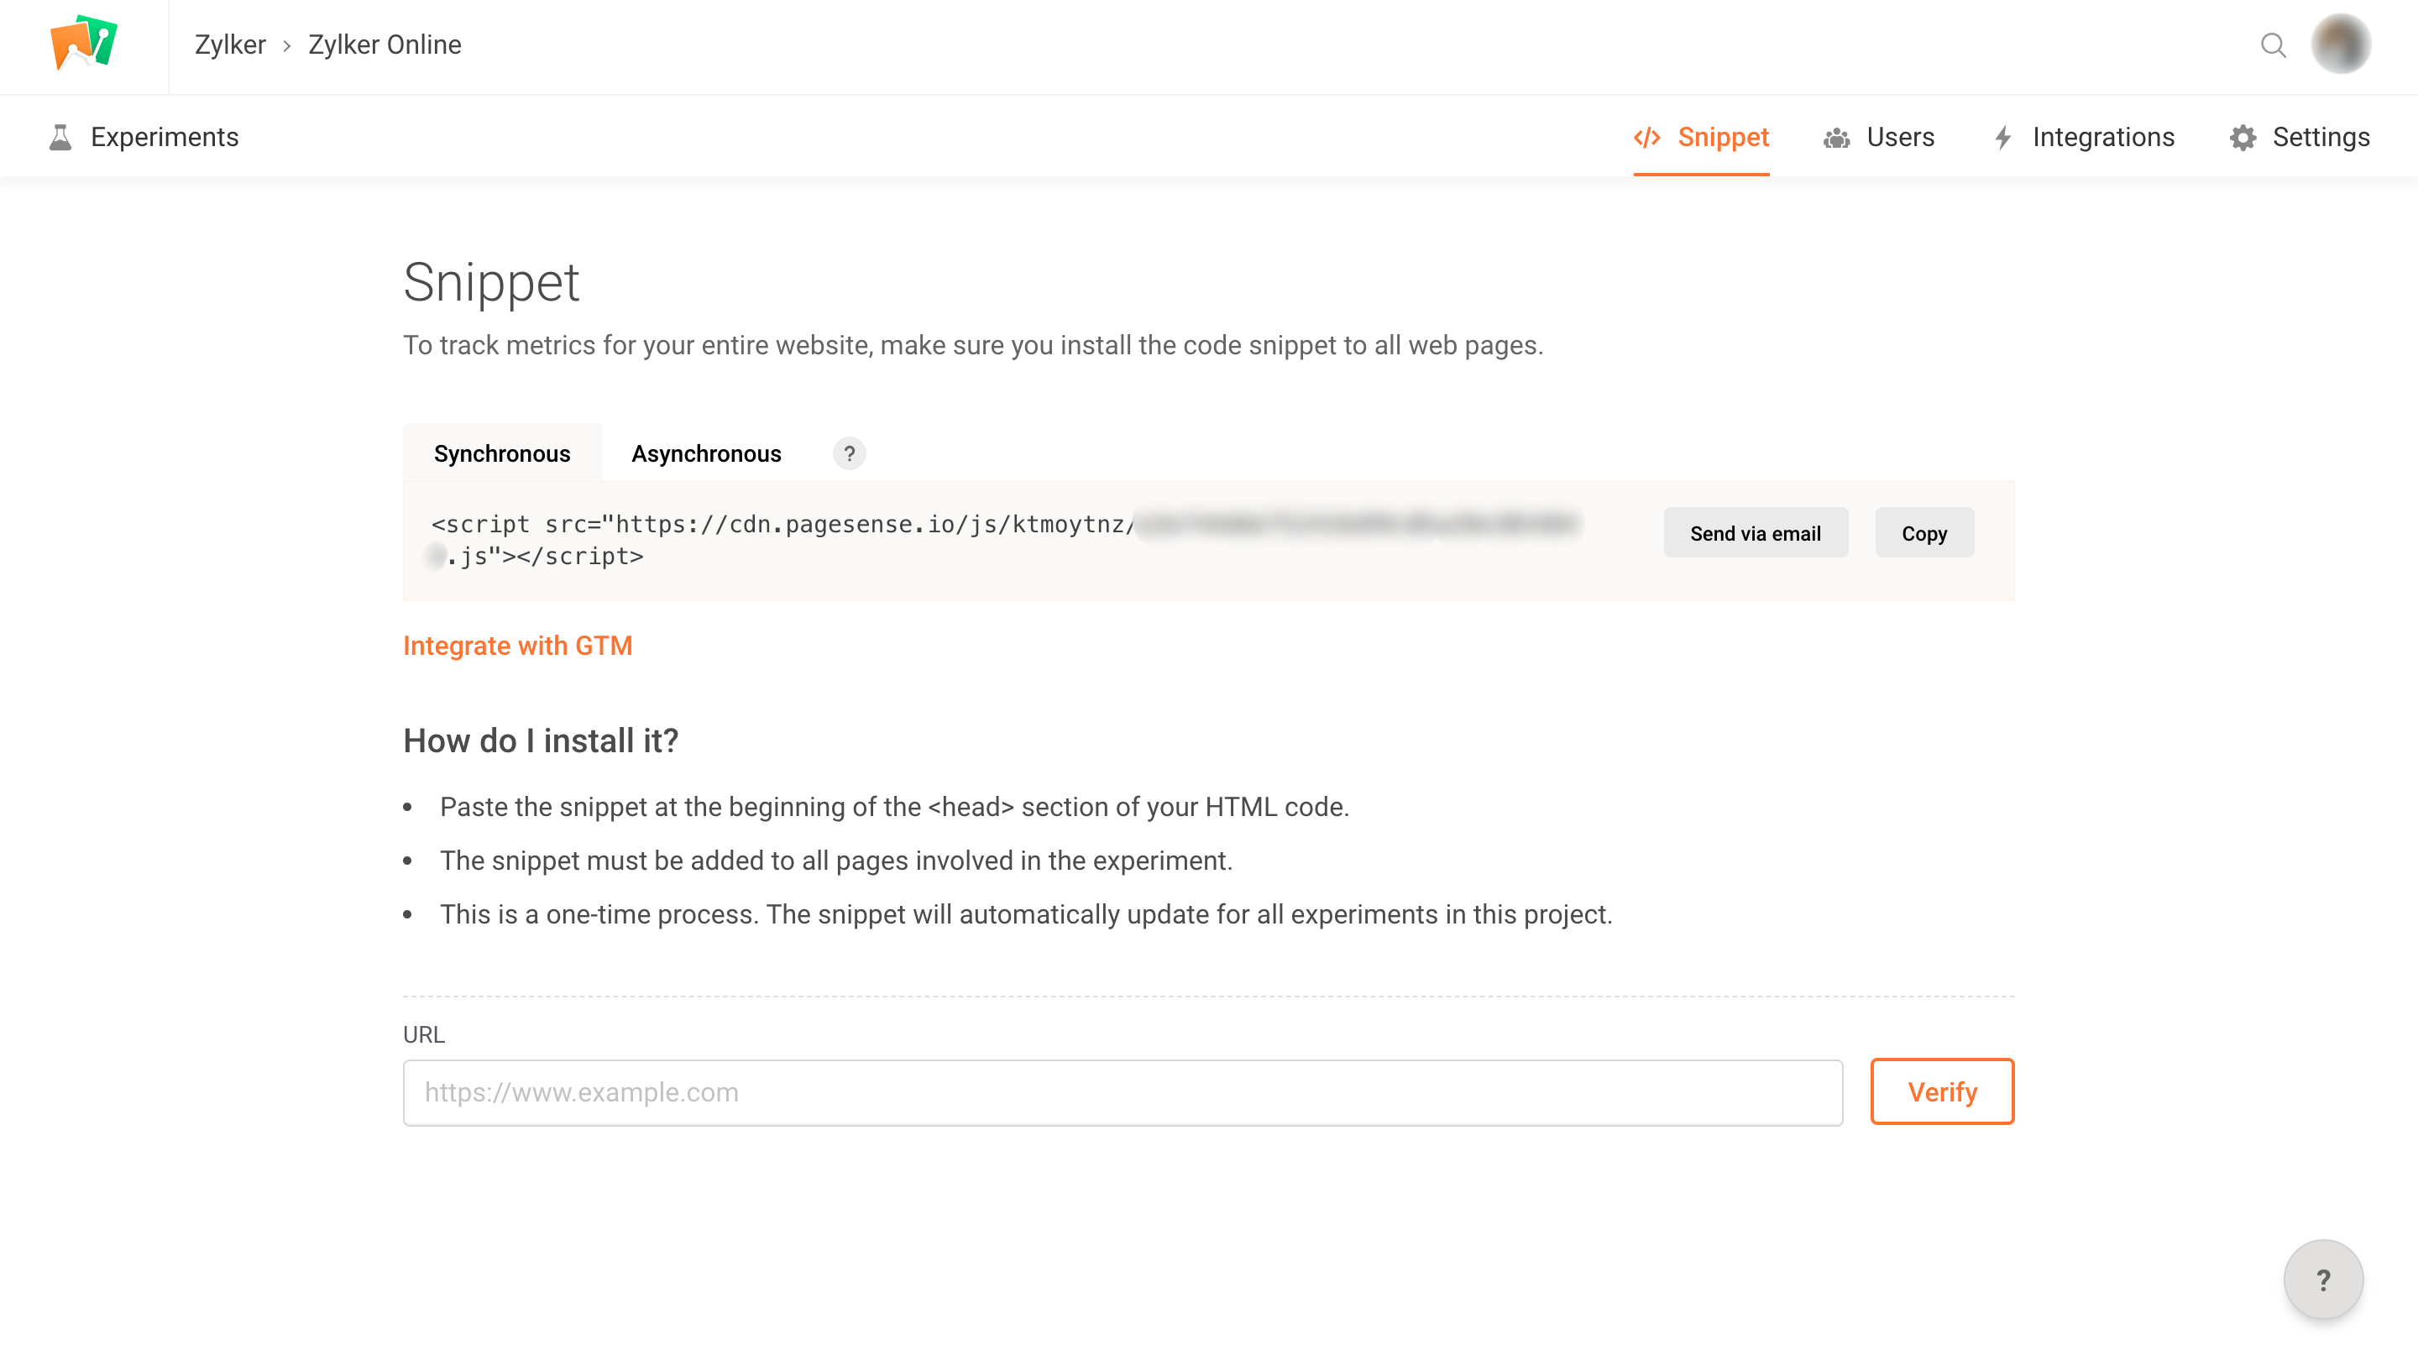
Task: Go to Zylker breadcrumb
Action: (x=230, y=44)
